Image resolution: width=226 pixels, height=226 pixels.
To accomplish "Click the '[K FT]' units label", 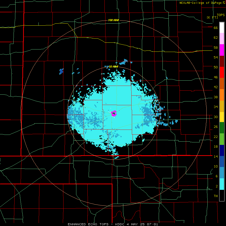I will pos(212,17).
